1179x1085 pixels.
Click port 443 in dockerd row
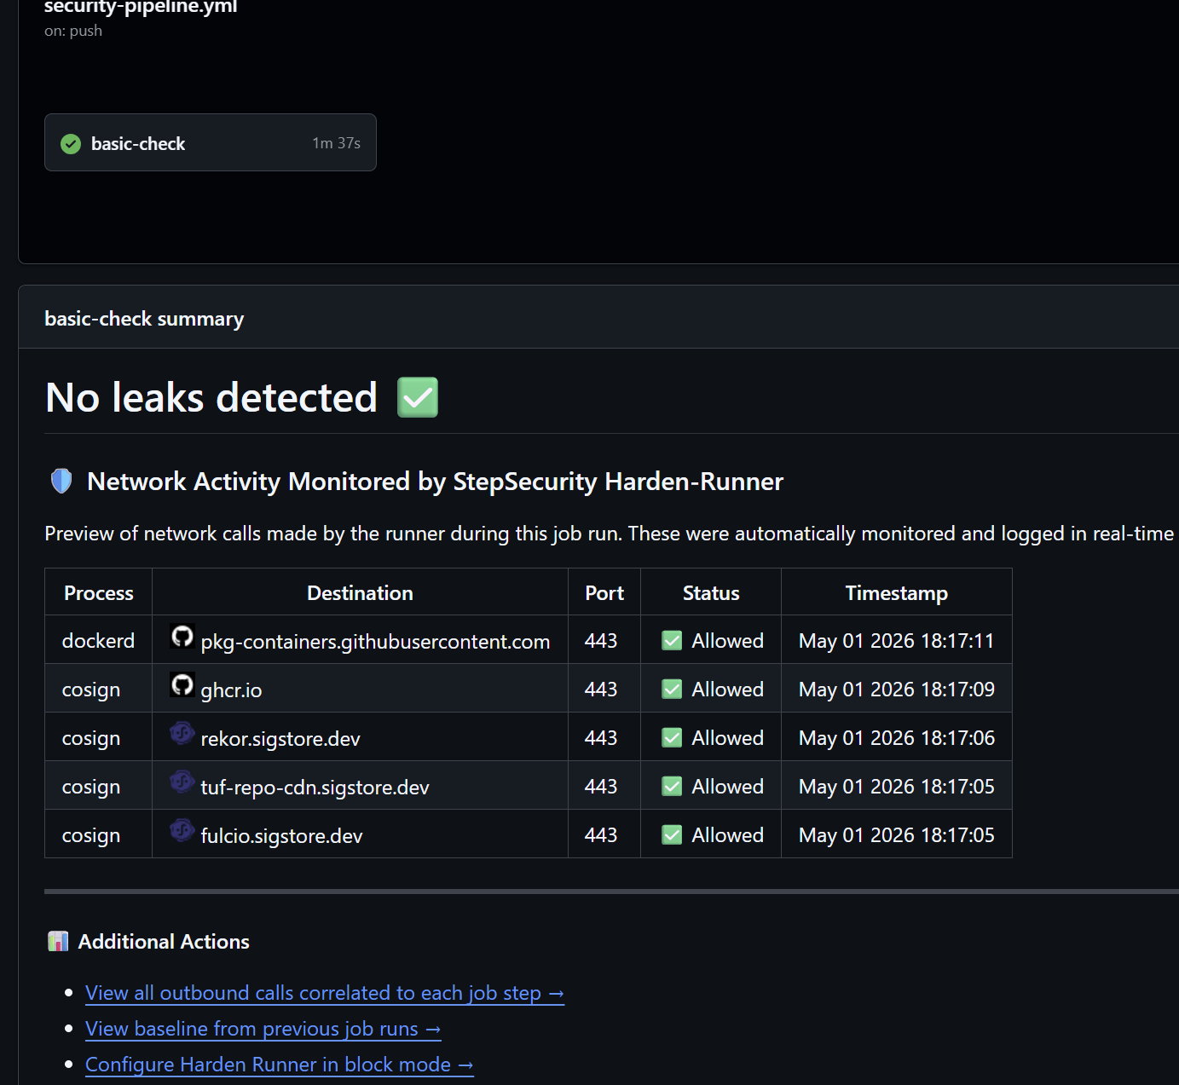coord(601,641)
